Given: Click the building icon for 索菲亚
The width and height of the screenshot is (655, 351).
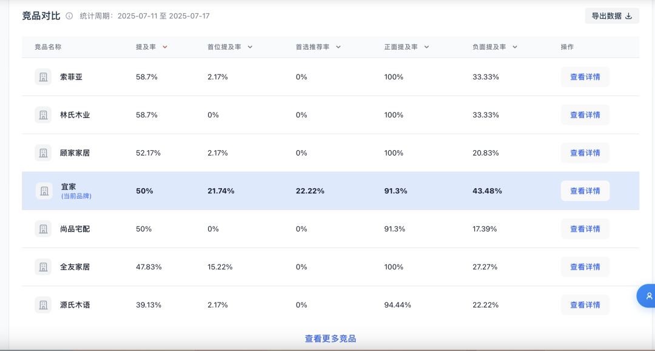Looking at the screenshot, I should pyautogui.click(x=43, y=77).
